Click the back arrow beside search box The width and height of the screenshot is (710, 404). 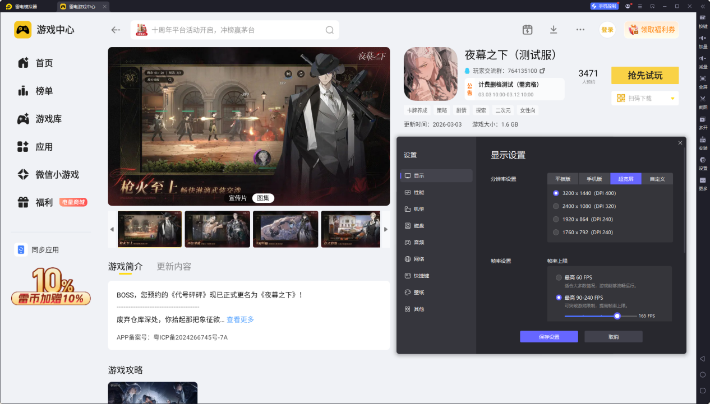[116, 30]
